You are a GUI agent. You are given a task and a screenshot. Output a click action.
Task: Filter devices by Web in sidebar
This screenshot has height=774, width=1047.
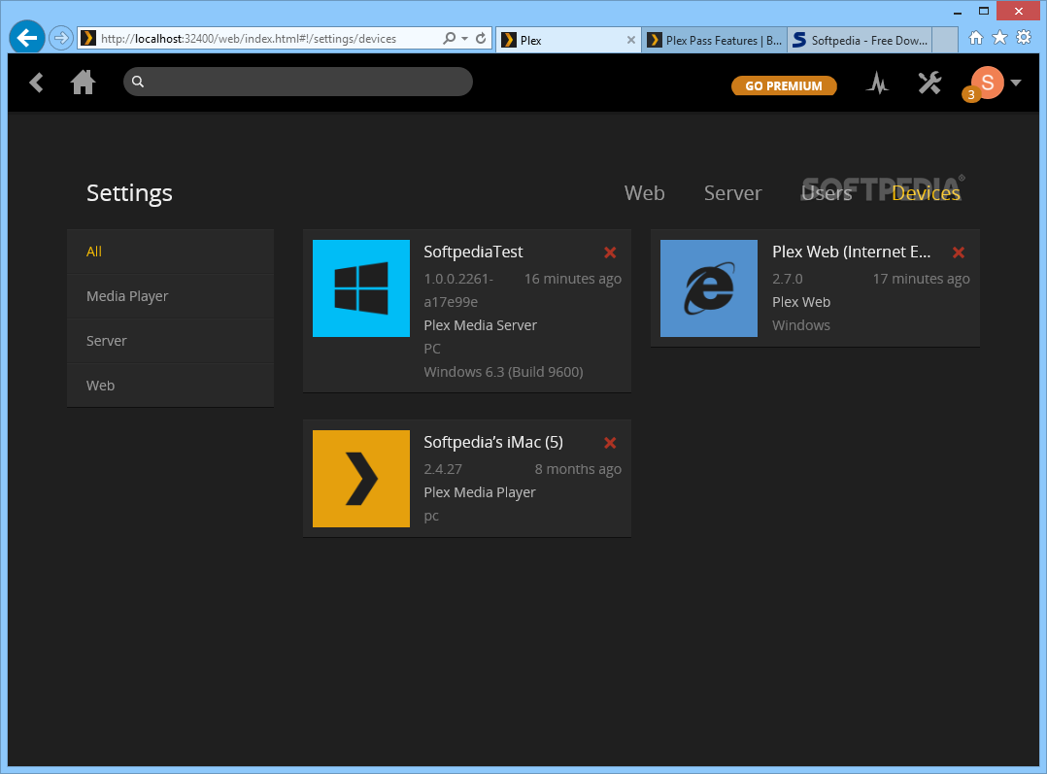(x=170, y=386)
